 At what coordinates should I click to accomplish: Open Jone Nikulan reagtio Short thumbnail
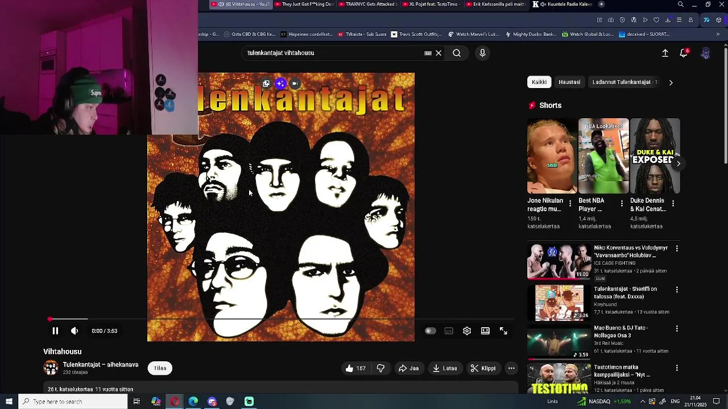pyautogui.click(x=552, y=156)
